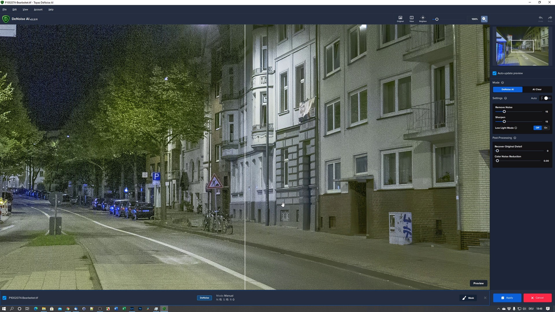
Task: Uncheck the P1002074-Bearbeitet.tif file checkbox
Action: click(x=4, y=298)
